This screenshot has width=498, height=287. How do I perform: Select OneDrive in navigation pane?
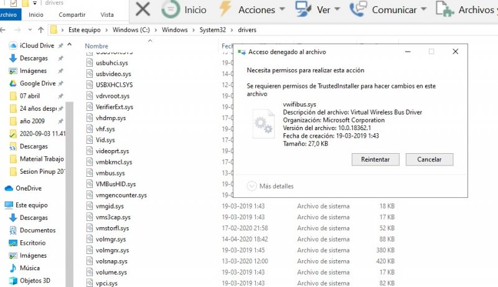pyautogui.click(x=28, y=188)
